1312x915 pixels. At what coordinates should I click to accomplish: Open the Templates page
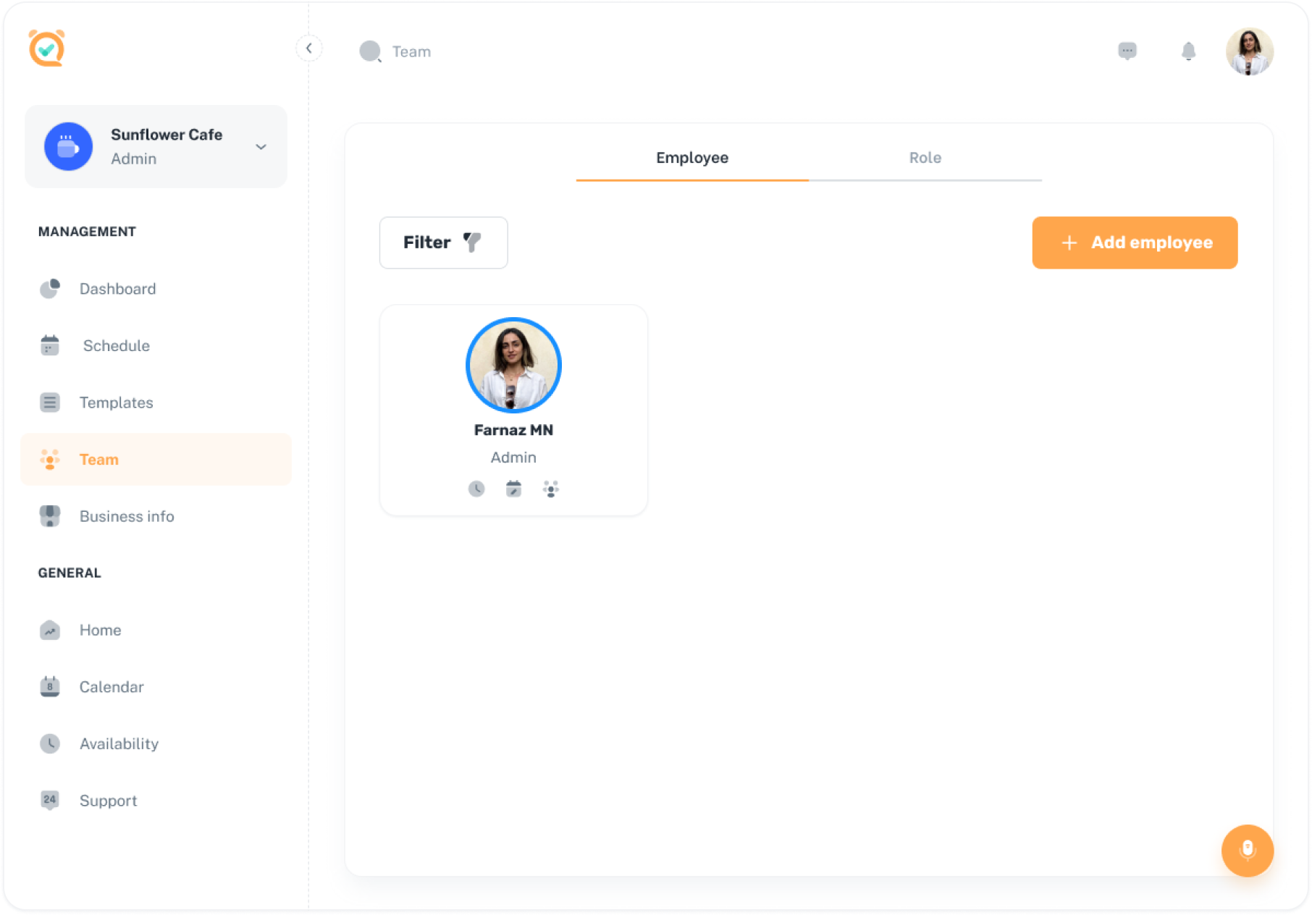coord(116,402)
